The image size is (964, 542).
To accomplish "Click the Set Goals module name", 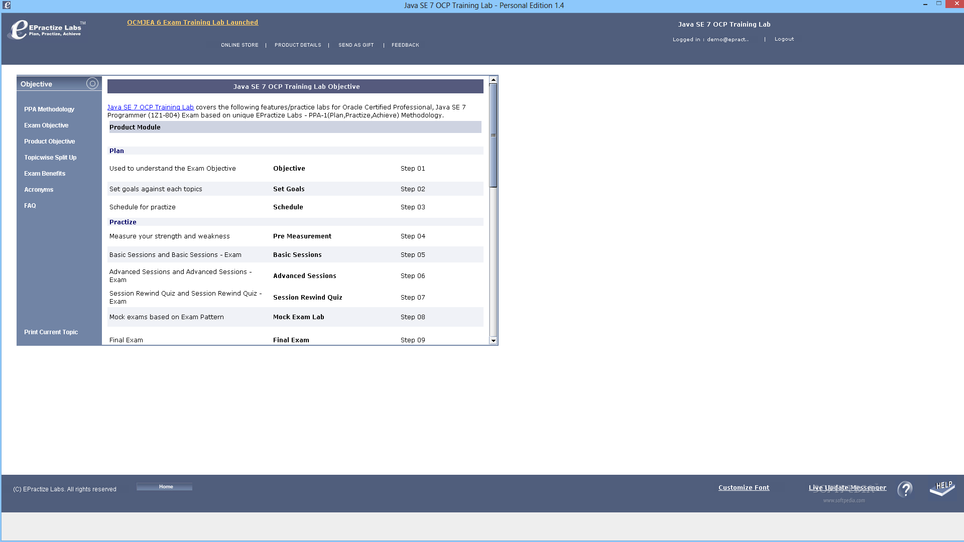I will coord(289,189).
